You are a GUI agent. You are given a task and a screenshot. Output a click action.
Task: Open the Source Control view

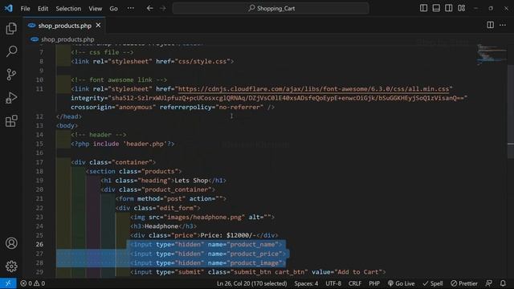click(11, 75)
